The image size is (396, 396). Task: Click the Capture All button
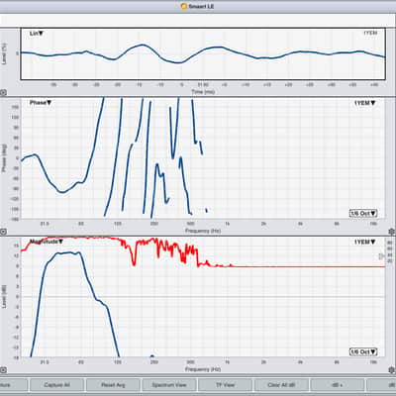[x=56, y=385]
